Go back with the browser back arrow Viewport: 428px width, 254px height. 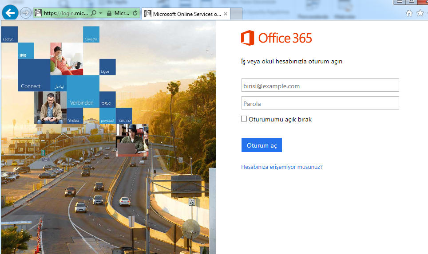(10, 13)
